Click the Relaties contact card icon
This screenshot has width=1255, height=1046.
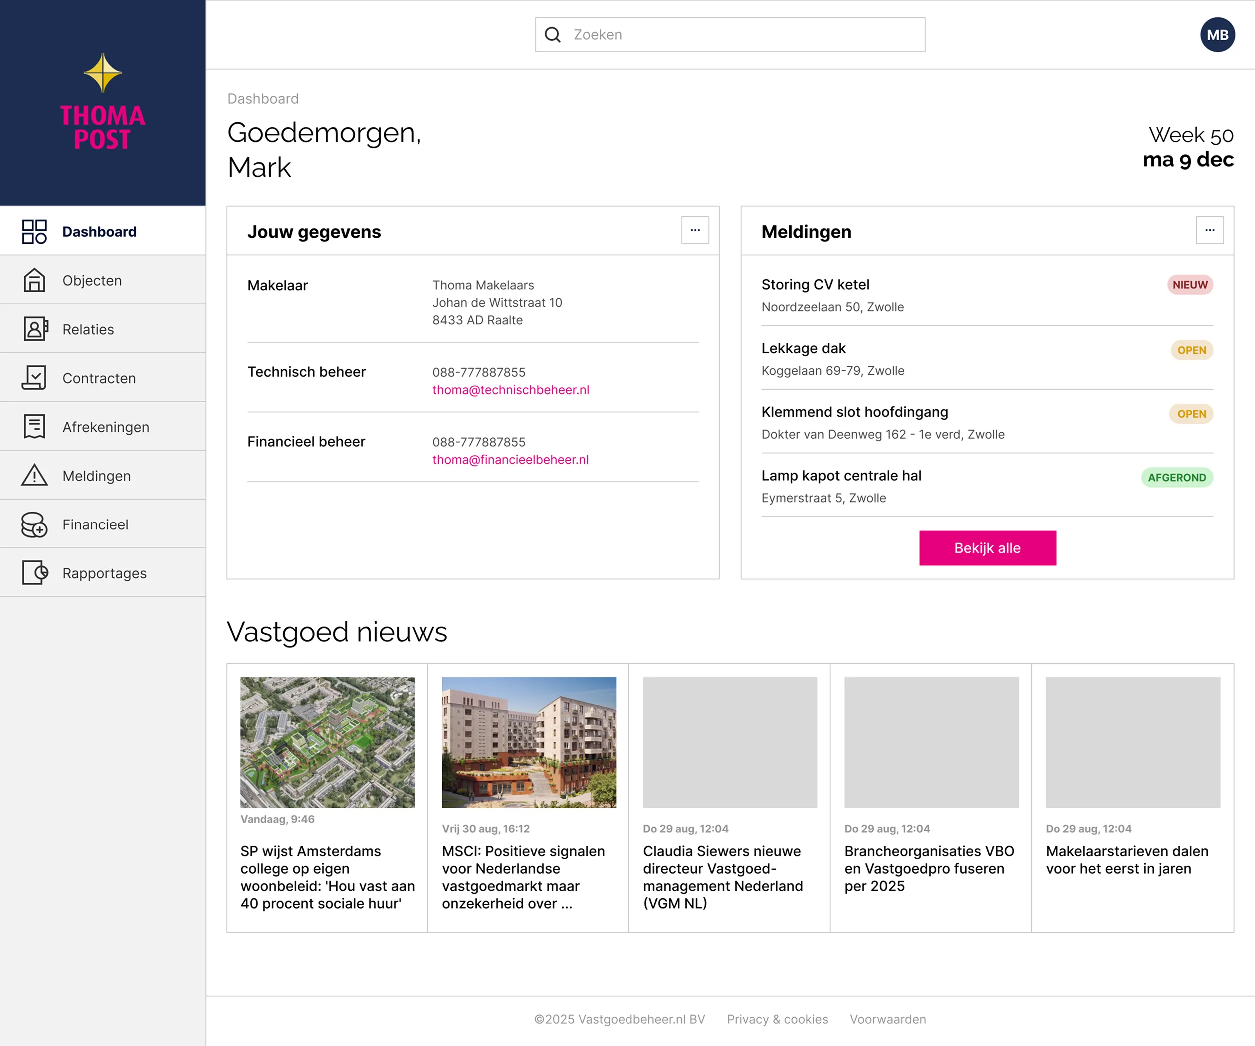[35, 329]
